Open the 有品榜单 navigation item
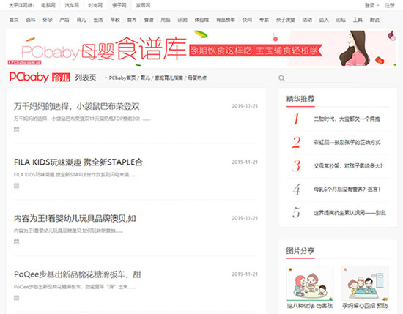403x314 pixels. tap(226, 20)
